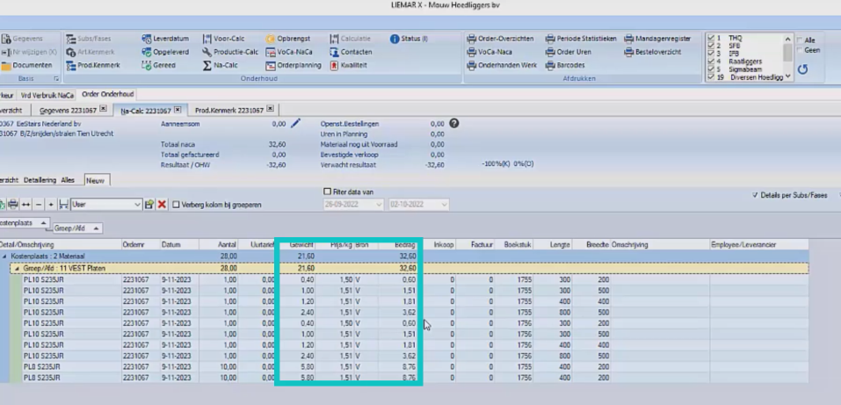Open the 02-10-2022 end date dropdown
841x405 pixels.
(x=445, y=205)
